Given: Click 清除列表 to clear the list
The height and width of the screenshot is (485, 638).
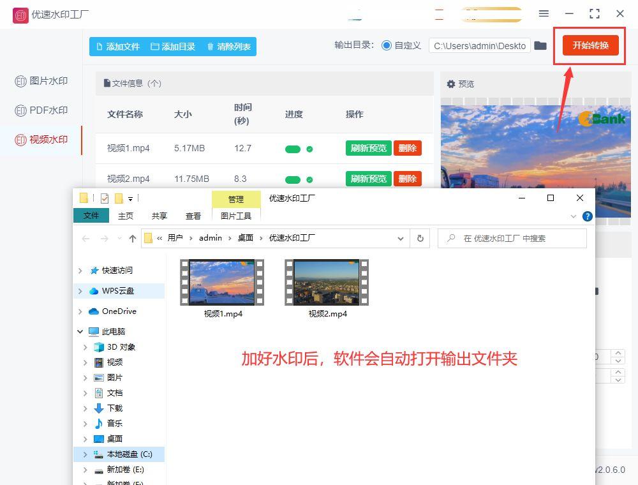Looking at the screenshot, I should point(228,47).
